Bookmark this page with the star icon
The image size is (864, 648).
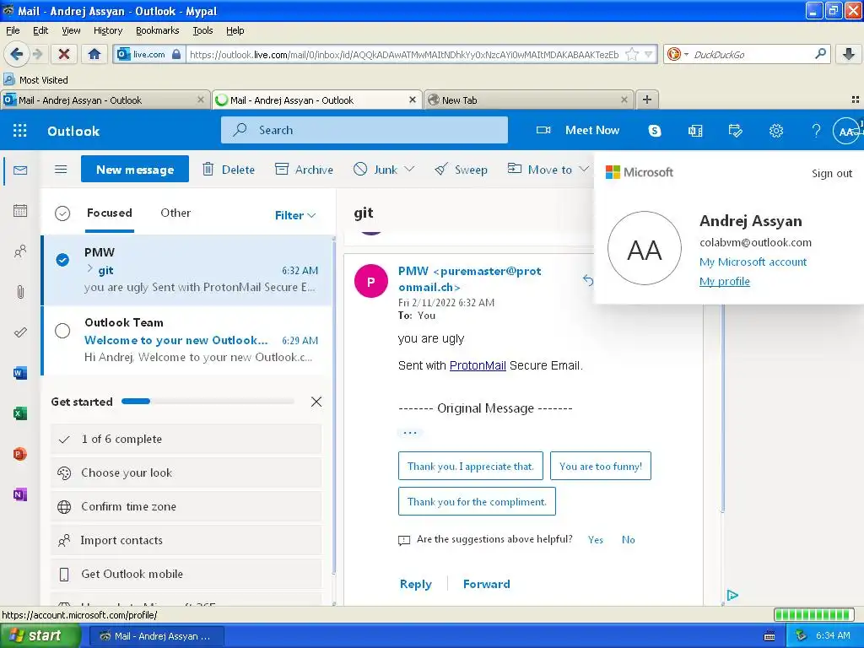tap(632, 54)
